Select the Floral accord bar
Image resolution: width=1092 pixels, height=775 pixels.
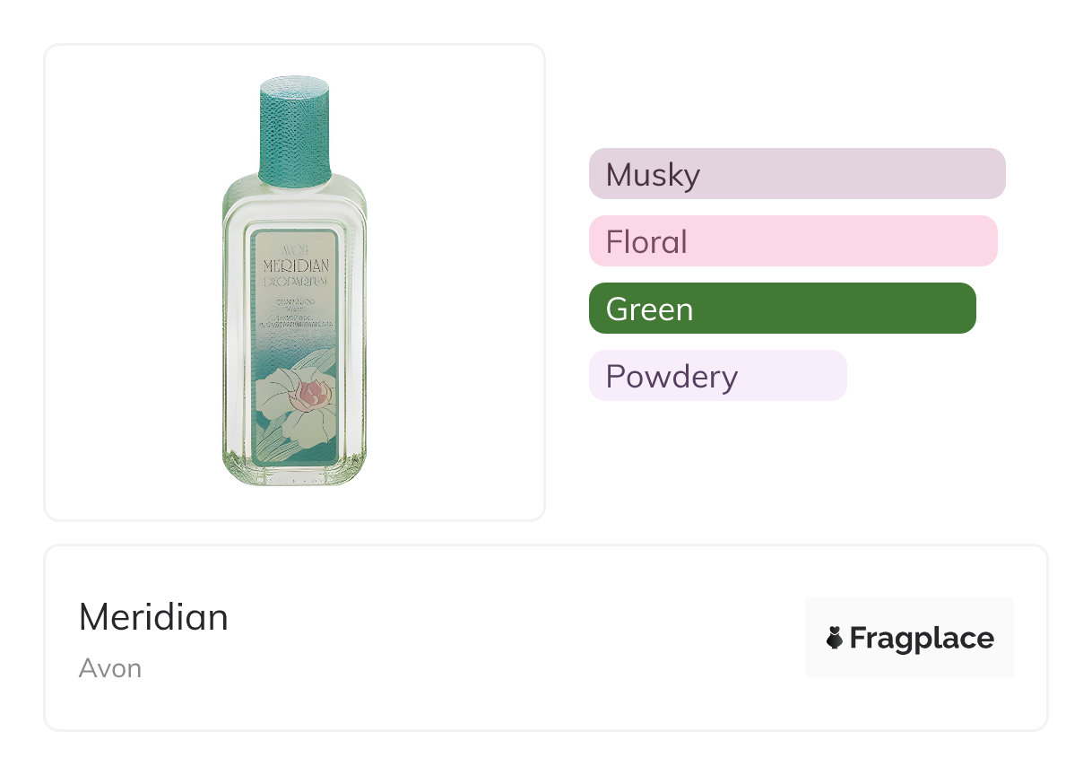coord(793,241)
